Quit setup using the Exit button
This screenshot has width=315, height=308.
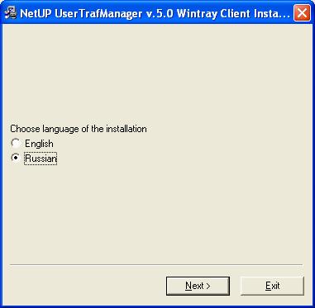coord(272,286)
